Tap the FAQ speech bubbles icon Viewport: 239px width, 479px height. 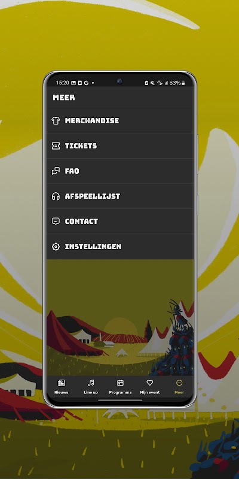point(56,171)
